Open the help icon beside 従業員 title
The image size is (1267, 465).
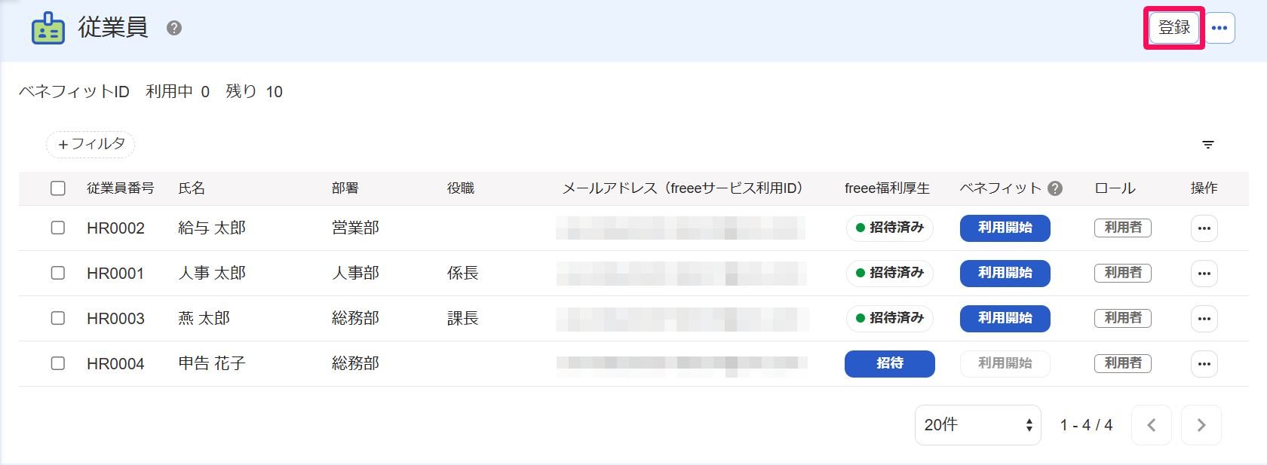[174, 28]
